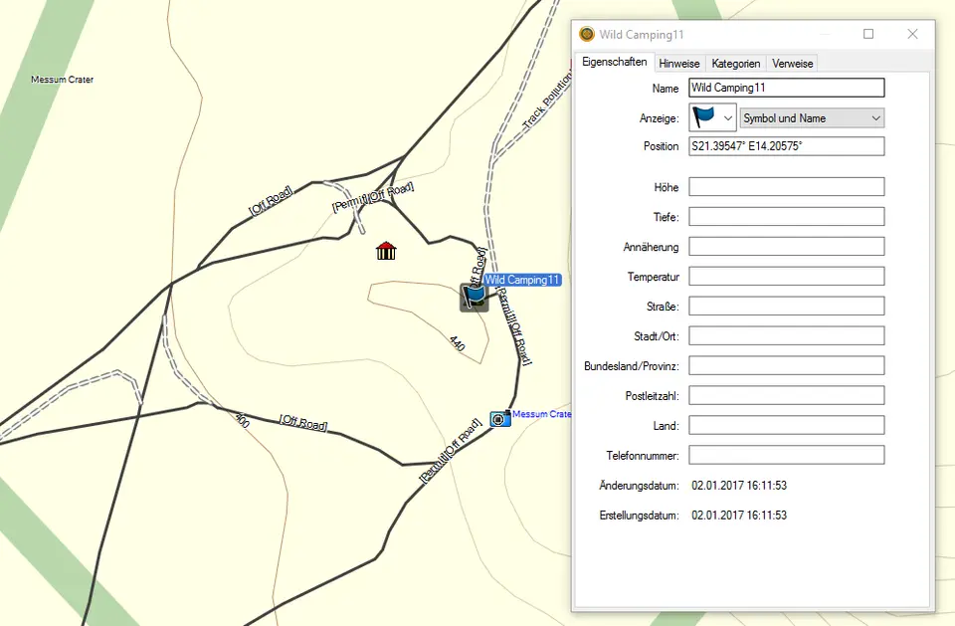Select the blue flag waypoint marker on map
This screenshot has width=955, height=626.
(474, 298)
